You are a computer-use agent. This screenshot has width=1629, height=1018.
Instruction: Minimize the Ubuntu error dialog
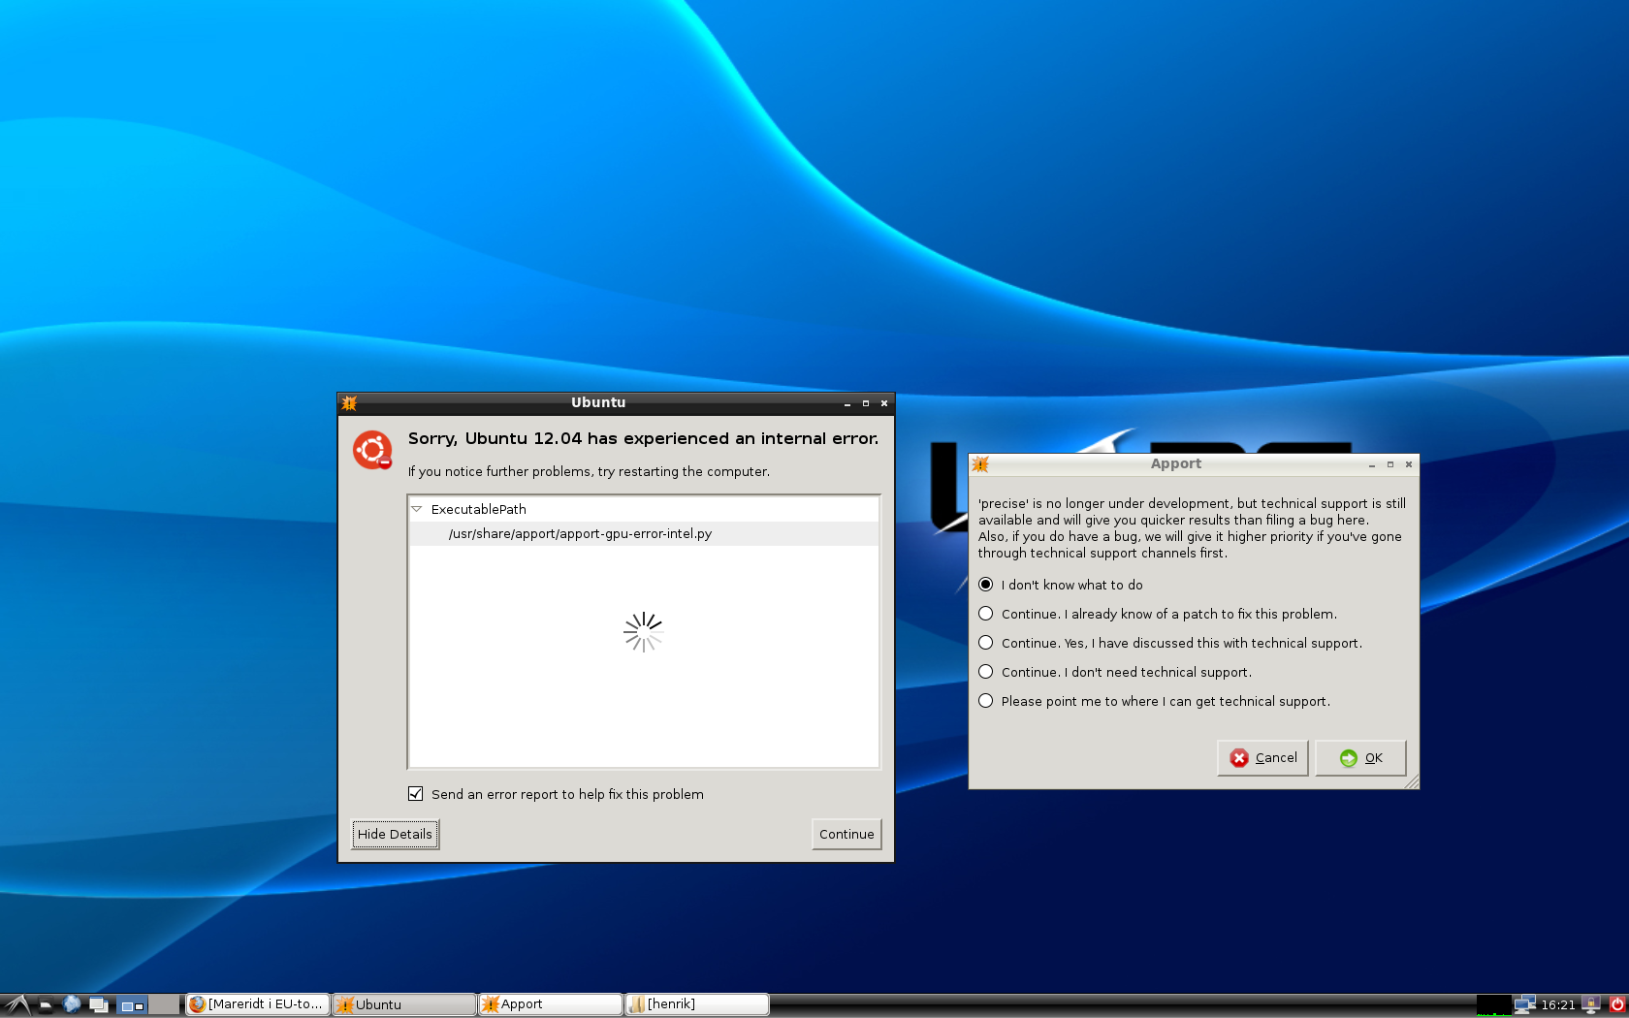pos(846,403)
